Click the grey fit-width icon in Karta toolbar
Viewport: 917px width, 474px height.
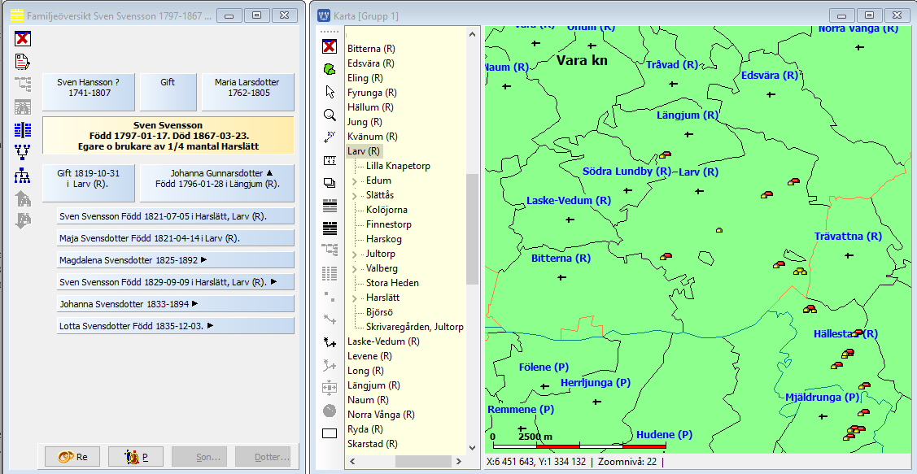click(330, 388)
